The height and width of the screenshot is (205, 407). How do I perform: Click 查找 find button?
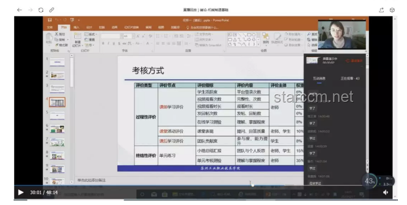tap(312, 34)
